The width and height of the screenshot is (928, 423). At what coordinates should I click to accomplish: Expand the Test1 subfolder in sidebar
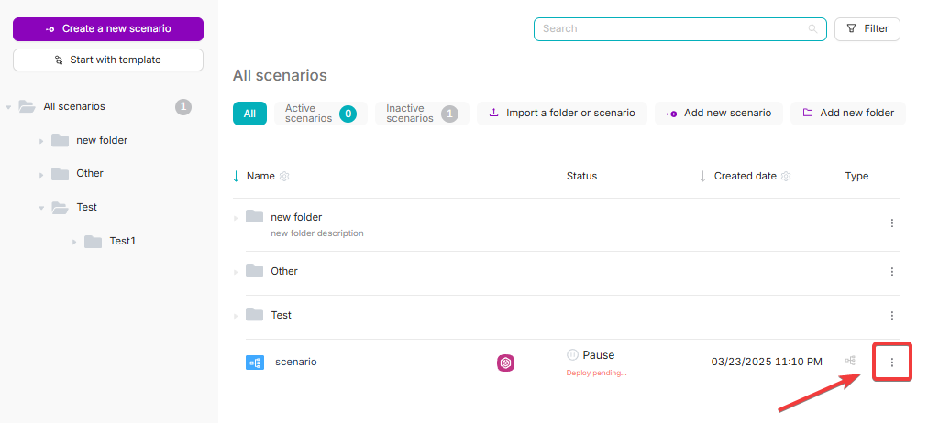point(74,242)
